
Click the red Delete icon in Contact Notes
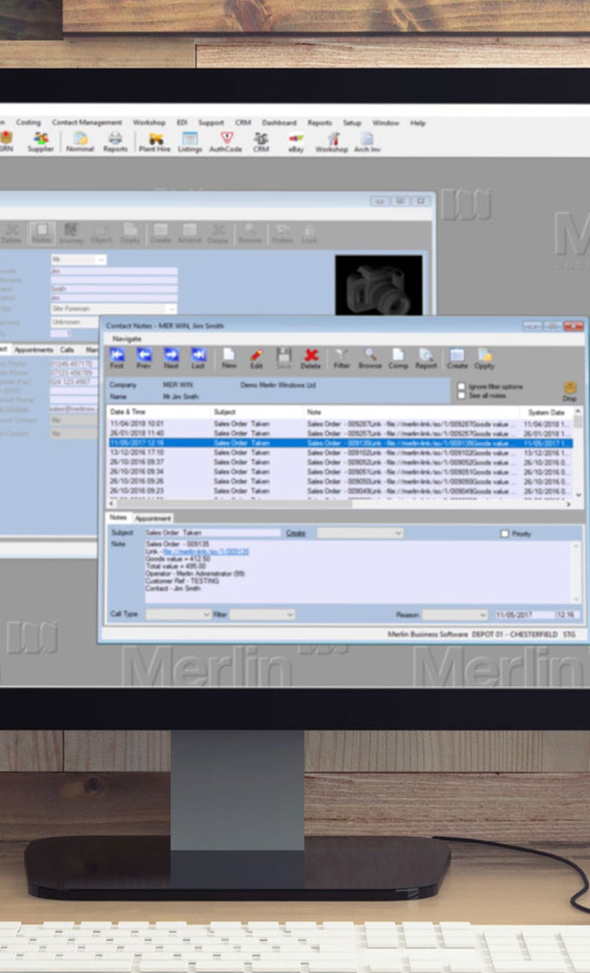(311, 357)
